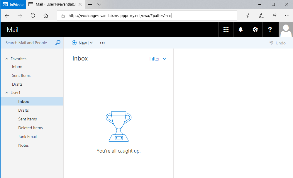Open the browser favorites star icon

248,16
